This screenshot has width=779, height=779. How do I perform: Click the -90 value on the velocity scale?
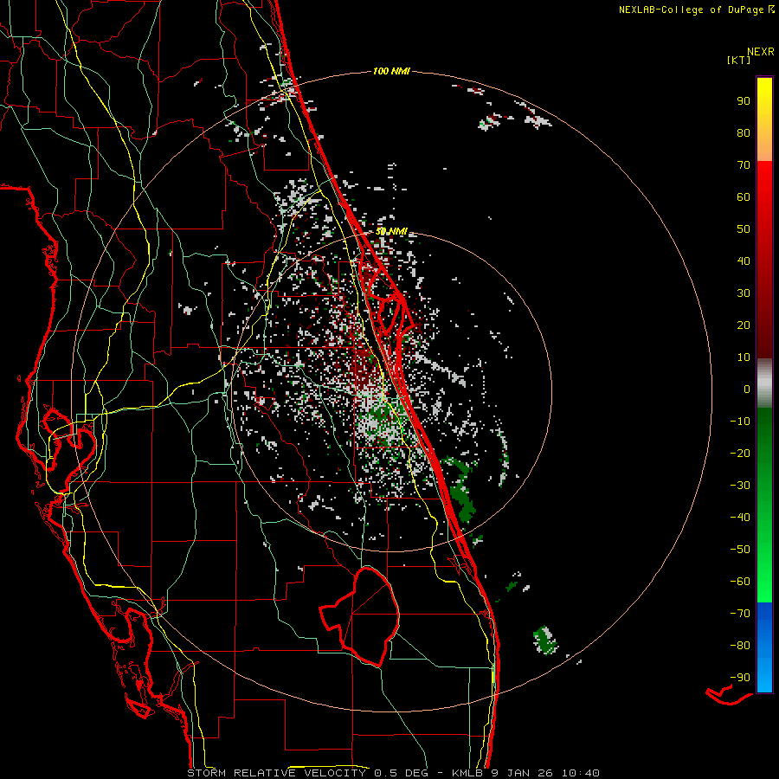point(740,678)
